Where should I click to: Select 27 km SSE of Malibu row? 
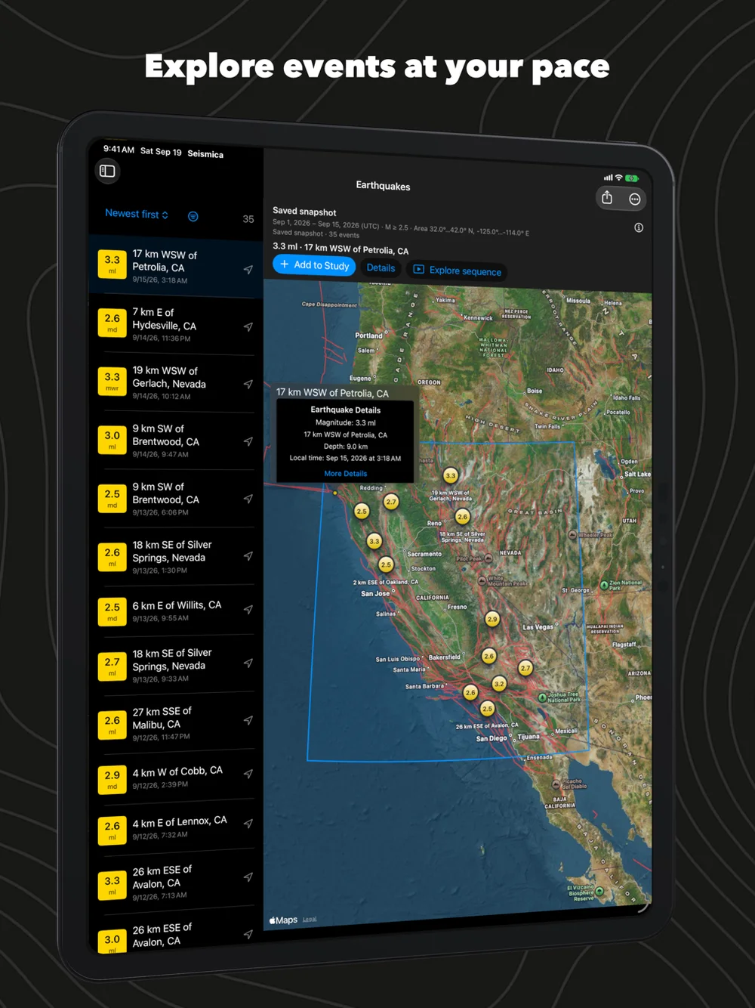[176, 722]
